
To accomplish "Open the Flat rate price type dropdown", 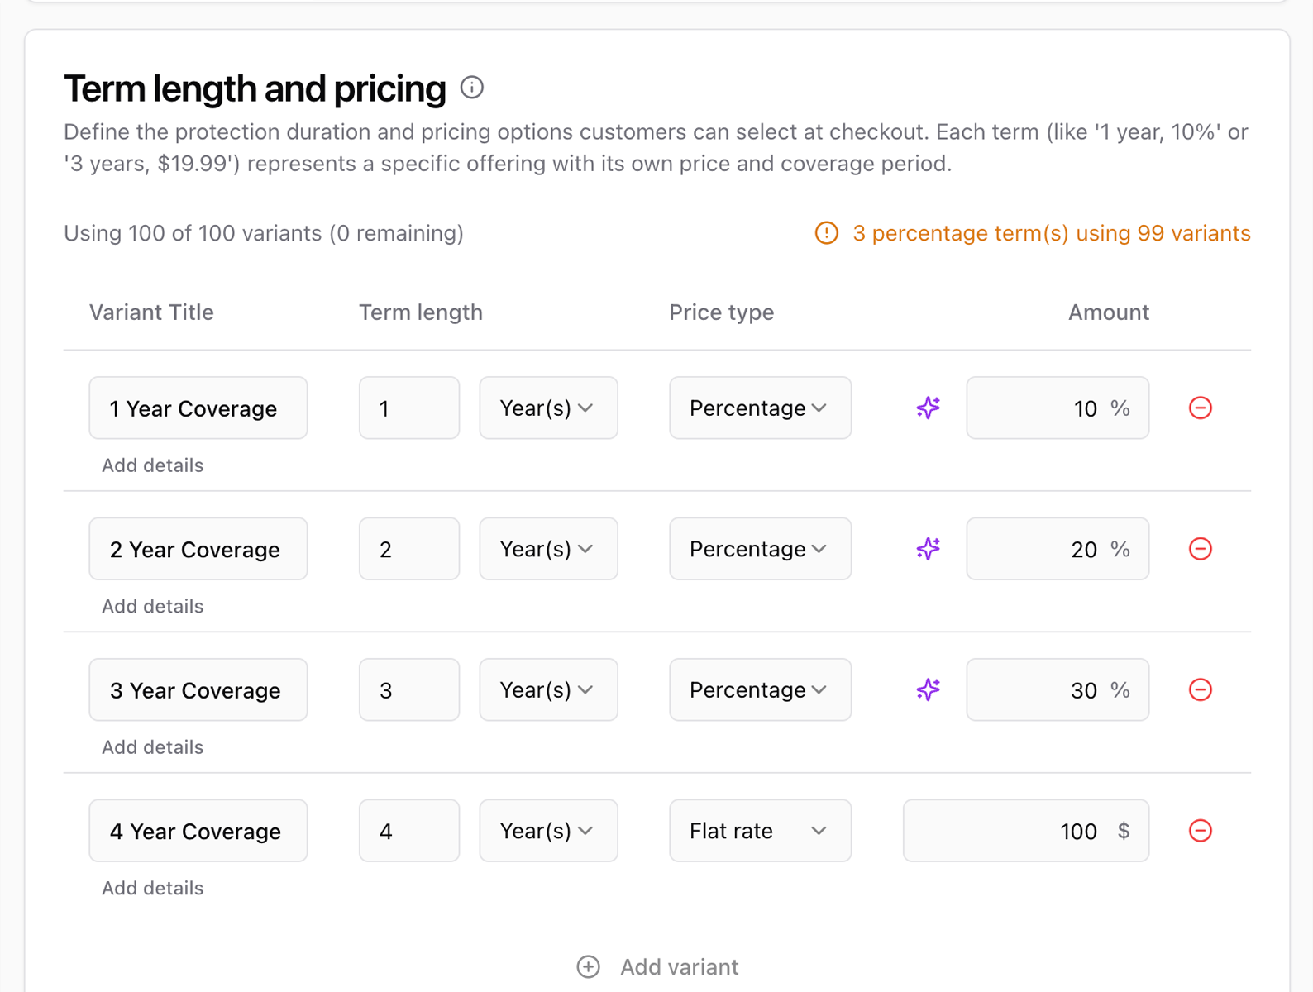I will pos(760,831).
